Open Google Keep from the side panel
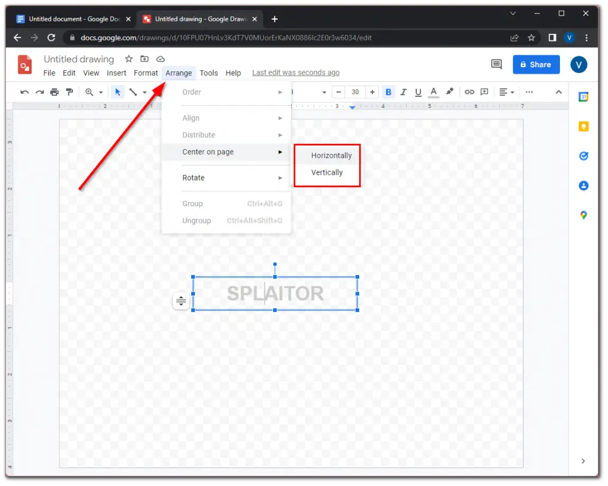This screenshot has height=486, width=608. (x=582, y=126)
